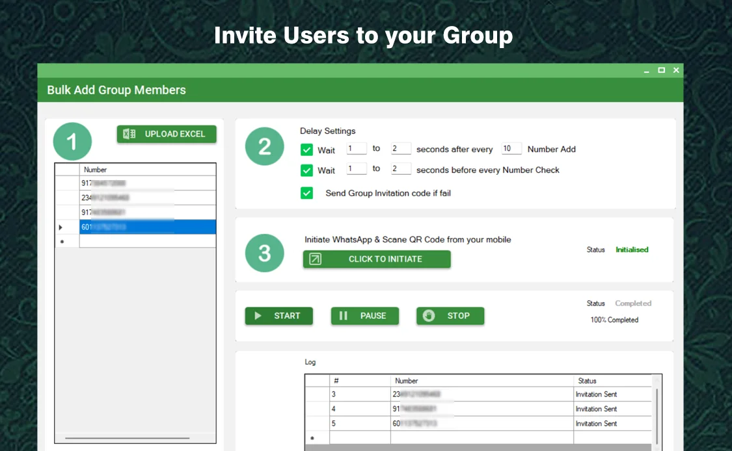
Task: Click the green step 3 circle badge
Action: tap(264, 253)
